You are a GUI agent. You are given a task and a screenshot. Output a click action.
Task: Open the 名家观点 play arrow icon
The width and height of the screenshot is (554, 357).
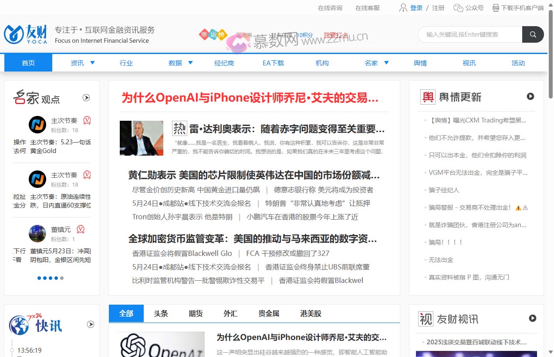click(x=86, y=98)
